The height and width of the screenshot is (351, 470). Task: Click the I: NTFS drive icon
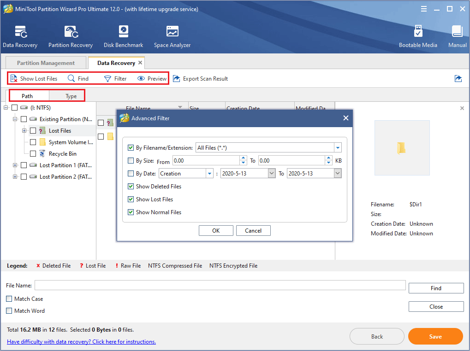pos(24,107)
